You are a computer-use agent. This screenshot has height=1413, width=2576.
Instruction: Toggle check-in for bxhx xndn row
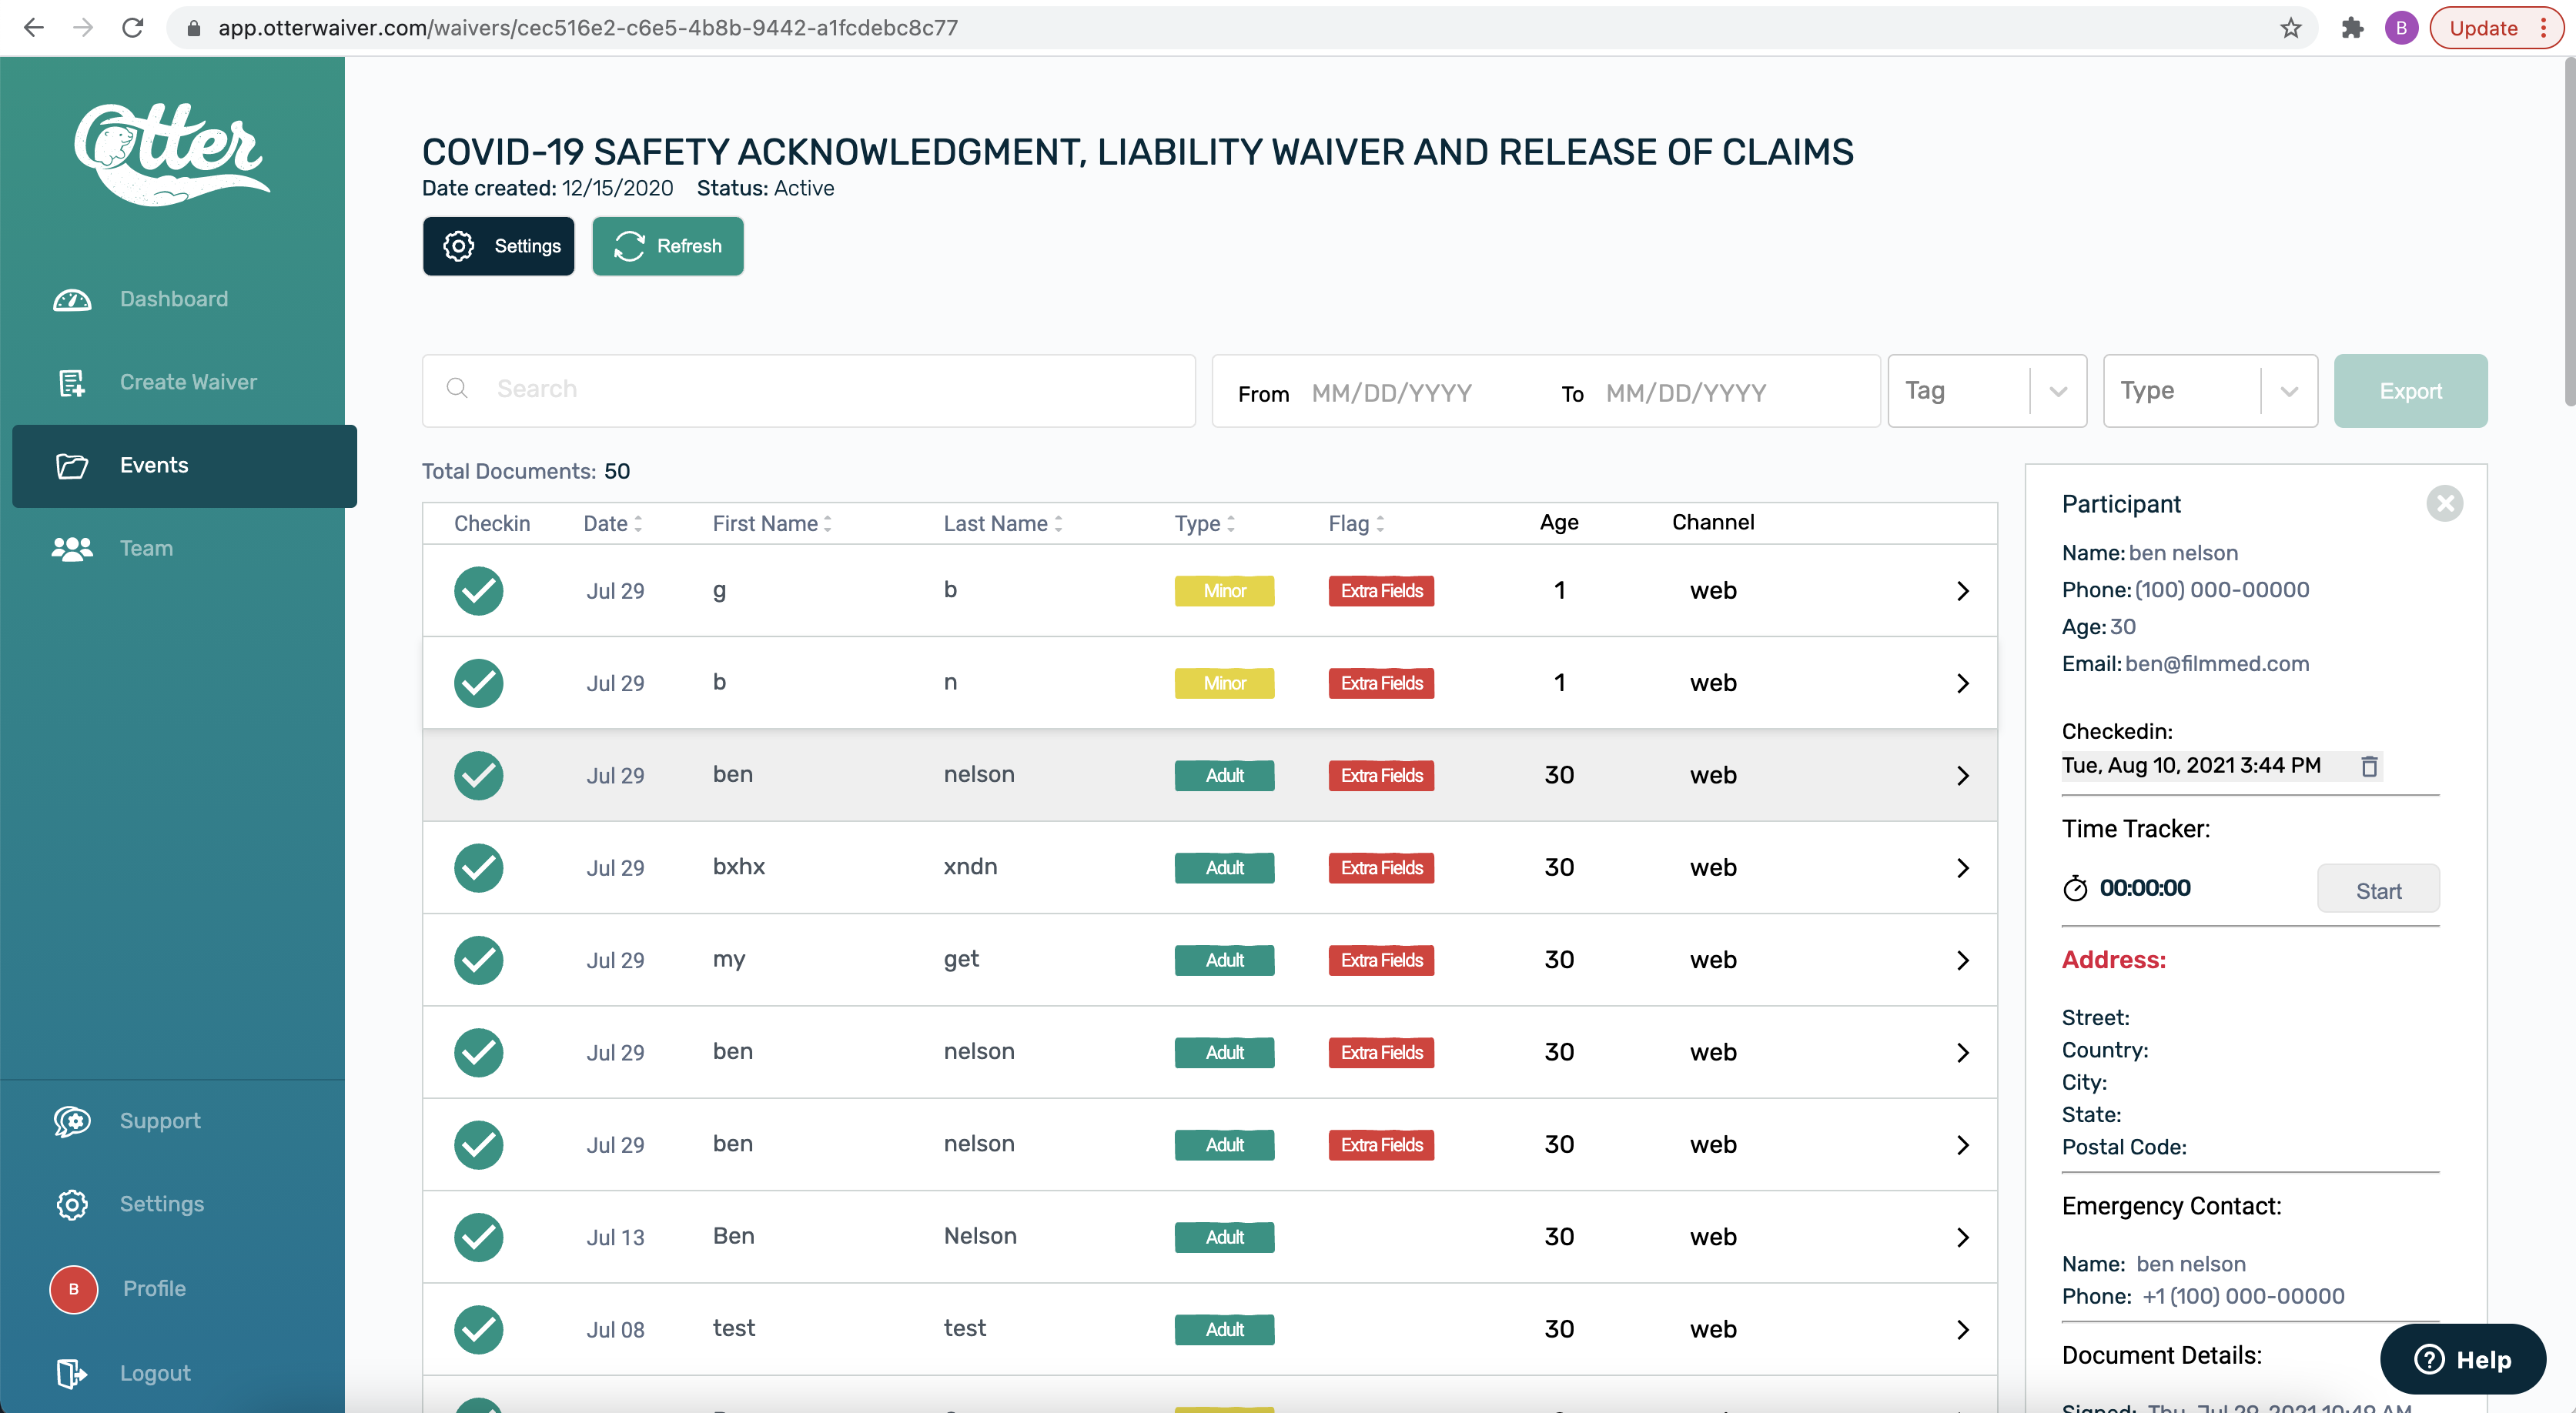pyautogui.click(x=478, y=868)
